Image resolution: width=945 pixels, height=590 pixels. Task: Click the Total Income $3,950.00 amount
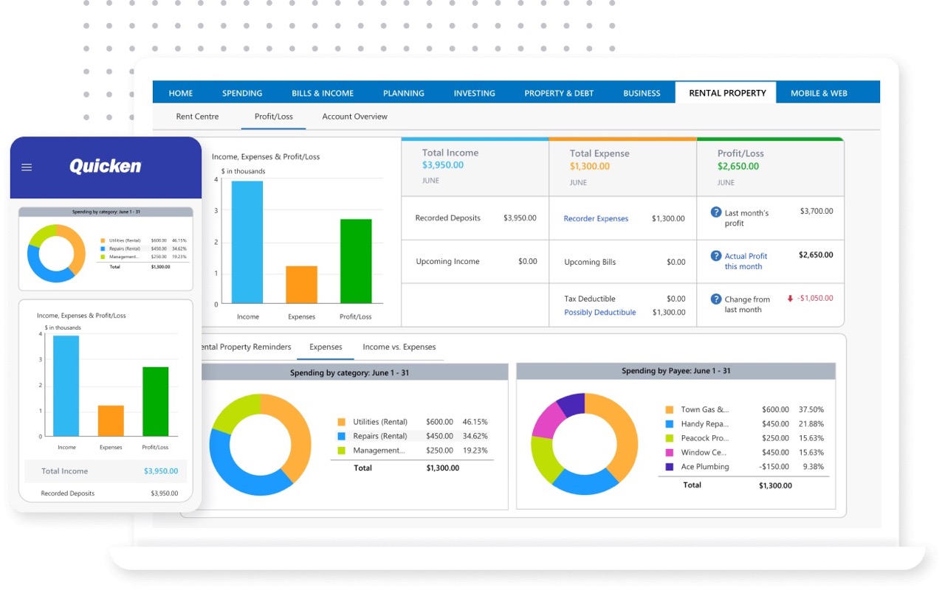[x=443, y=165]
